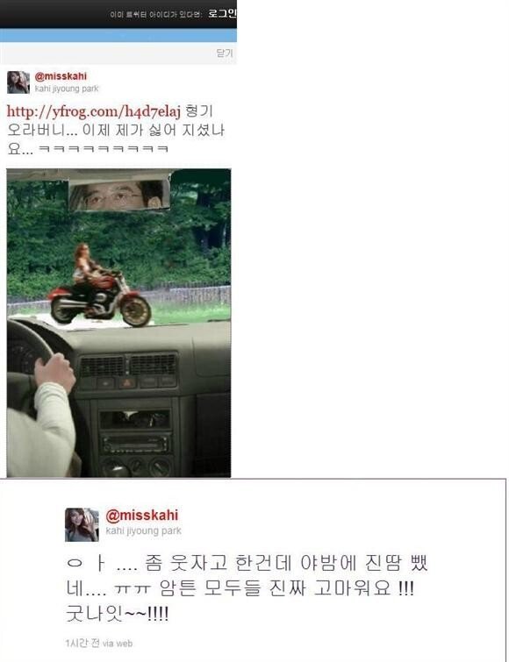This screenshot has width=509, height=662.
Task: Click the 'web' source link after via
Action: (125, 644)
